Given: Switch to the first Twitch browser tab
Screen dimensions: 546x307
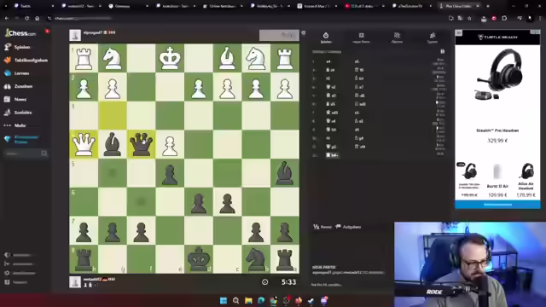Looking at the screenshot, I should [33, 6].
